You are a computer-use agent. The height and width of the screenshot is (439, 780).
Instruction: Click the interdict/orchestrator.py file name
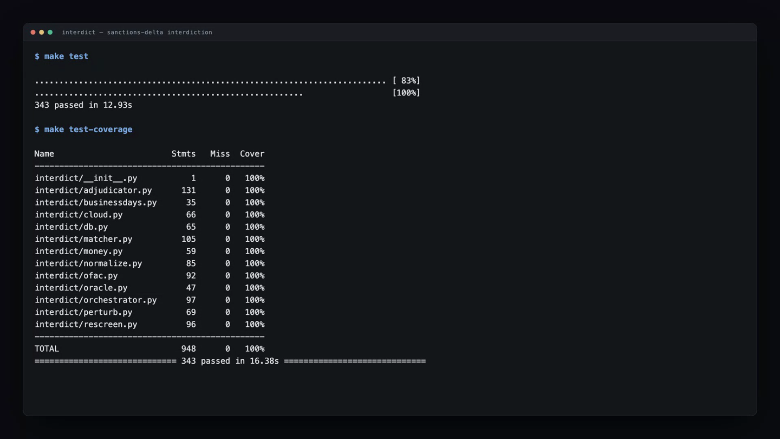96,300
